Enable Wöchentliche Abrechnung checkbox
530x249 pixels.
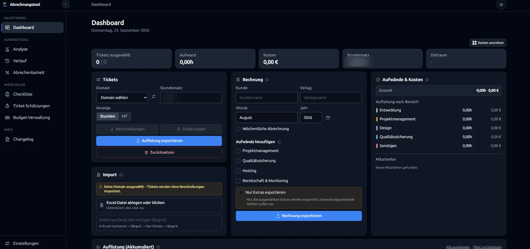[x=238, y=129]
